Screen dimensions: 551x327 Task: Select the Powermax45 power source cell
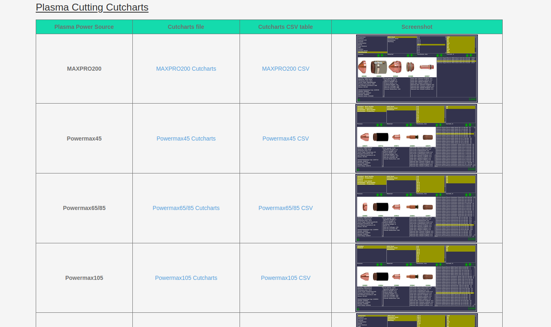pos(84,139)
